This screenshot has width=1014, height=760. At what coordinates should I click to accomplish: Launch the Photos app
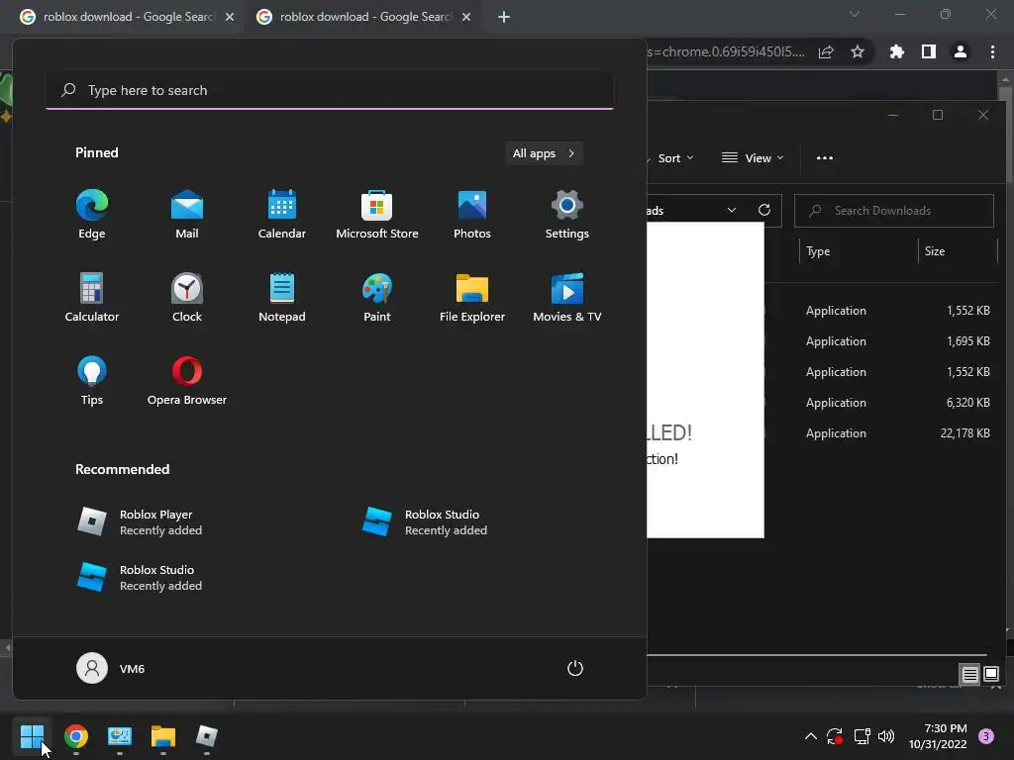pyautogui.click(x=472, y=215)
